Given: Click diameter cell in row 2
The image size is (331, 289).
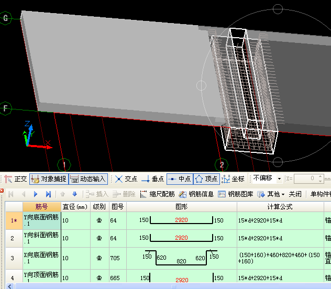Looking at the screenshot, I should 75,238.
